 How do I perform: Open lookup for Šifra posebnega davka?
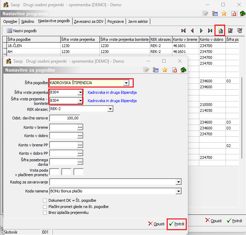point(80,162)
